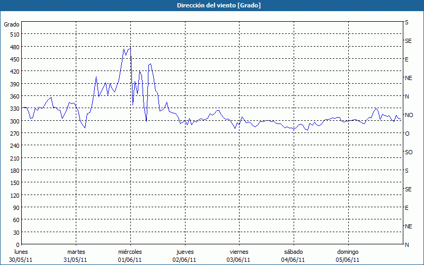Click the highest peak of the blue wind line
The width and height of the screenshot is (424, 265).
(130, 48)
